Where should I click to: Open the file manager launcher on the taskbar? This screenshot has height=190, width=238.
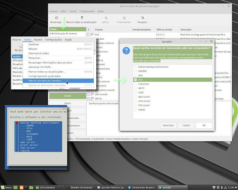pos(31,187)
